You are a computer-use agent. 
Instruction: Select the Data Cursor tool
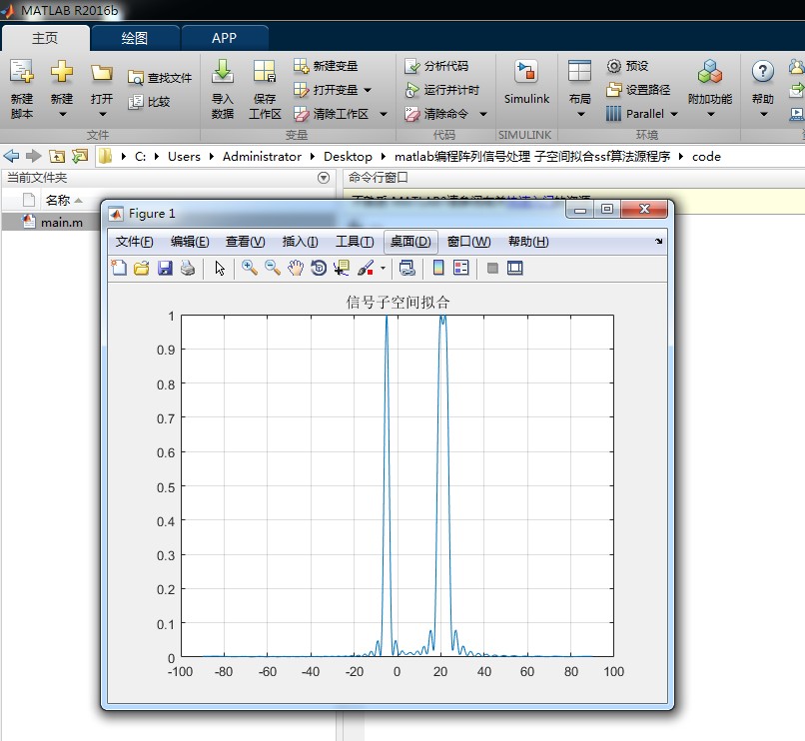(x=342, y=268)
